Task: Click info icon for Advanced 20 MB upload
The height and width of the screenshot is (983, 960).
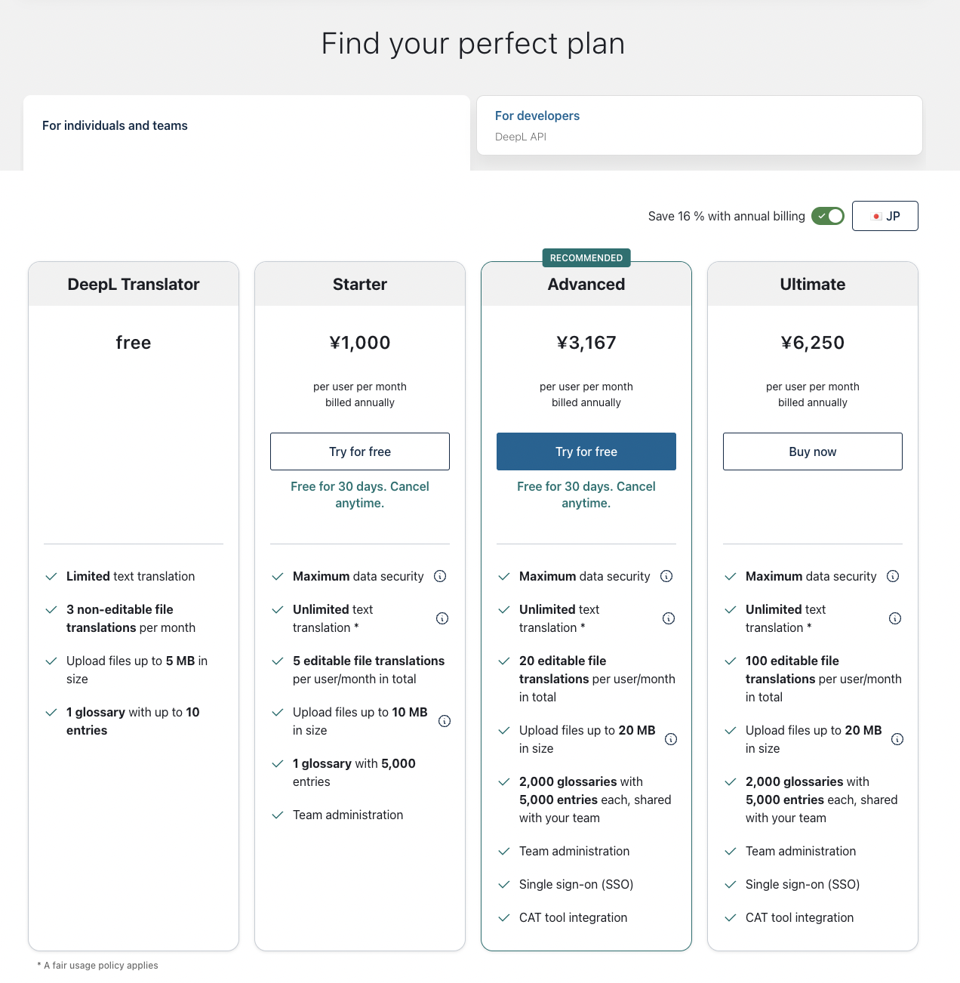Action: pos(671,739)
